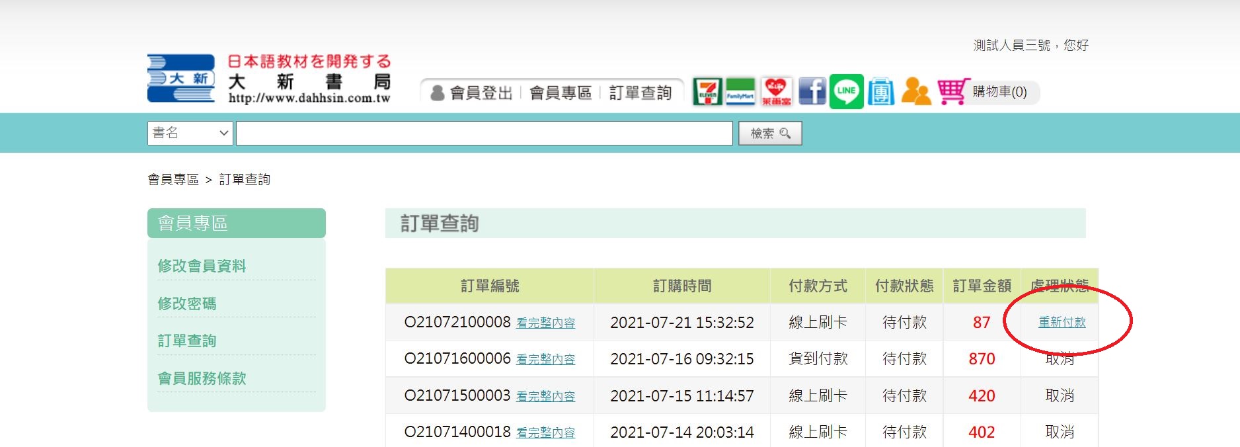Focus the book search text field
This screenshot has height=447, width=1240.
(484, 133)
